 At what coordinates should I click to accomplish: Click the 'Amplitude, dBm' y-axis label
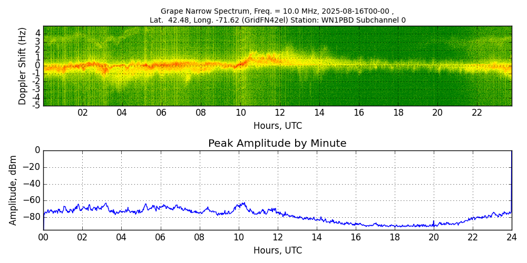point(14,190)
